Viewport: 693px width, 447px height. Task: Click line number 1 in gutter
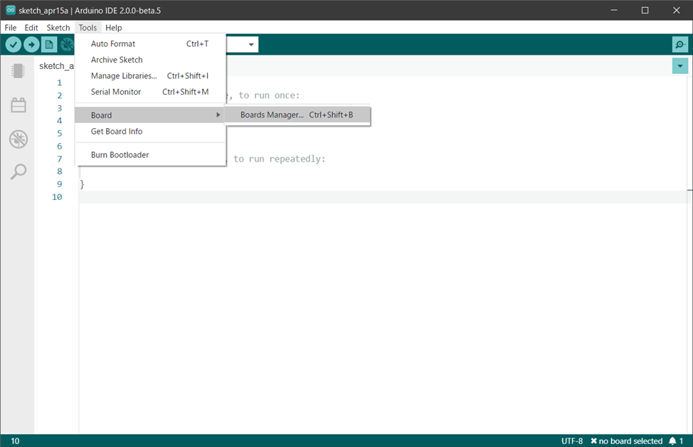(59, 83)
